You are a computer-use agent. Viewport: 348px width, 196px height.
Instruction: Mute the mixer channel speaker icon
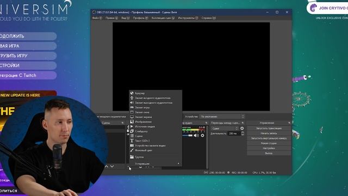[x=196, y=136]
